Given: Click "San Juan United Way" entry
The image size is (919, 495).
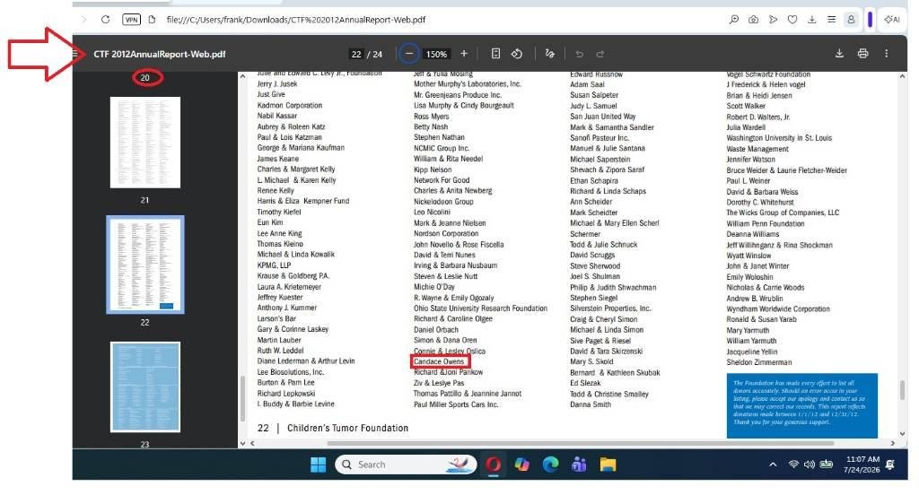Looking at the screenshot, I should (x=603, y=117).
